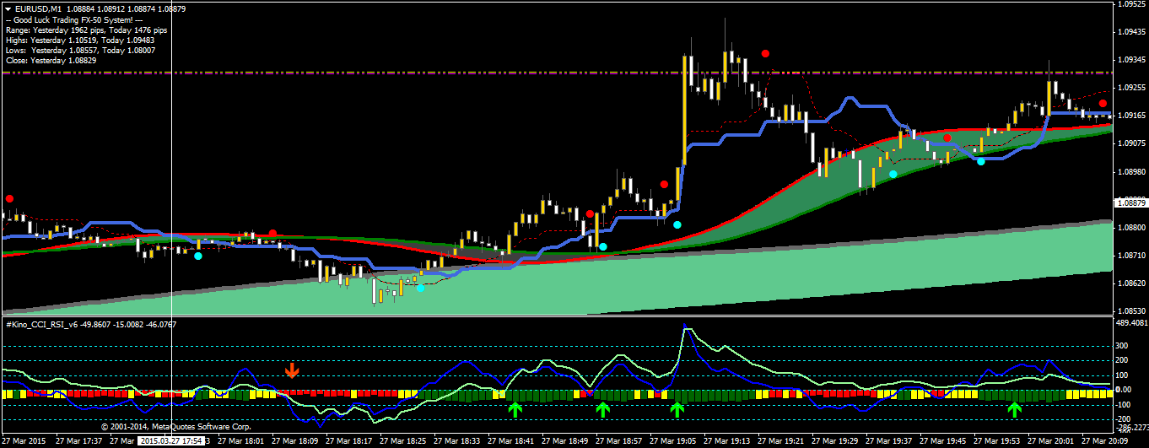This screenshot has height=448, width=1149.
Task: Click the crosshair date label 2015.03.27 17:54
Action: tap(171, 440)
